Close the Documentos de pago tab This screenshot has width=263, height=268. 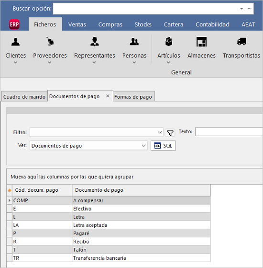pyautogui.click(x=108, y=96)
